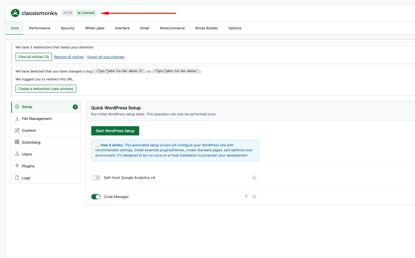Show info for Self-Host Google Analytics

(254, 178)
